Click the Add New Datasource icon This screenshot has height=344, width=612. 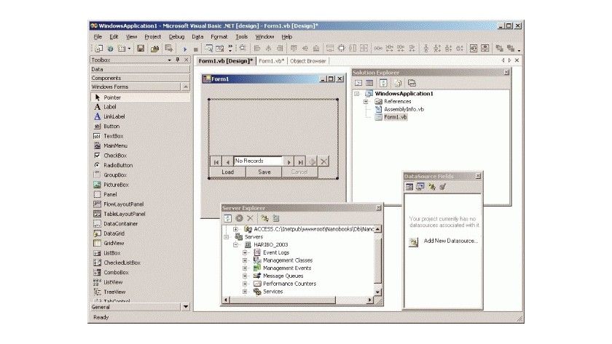[x=414, y=241]
